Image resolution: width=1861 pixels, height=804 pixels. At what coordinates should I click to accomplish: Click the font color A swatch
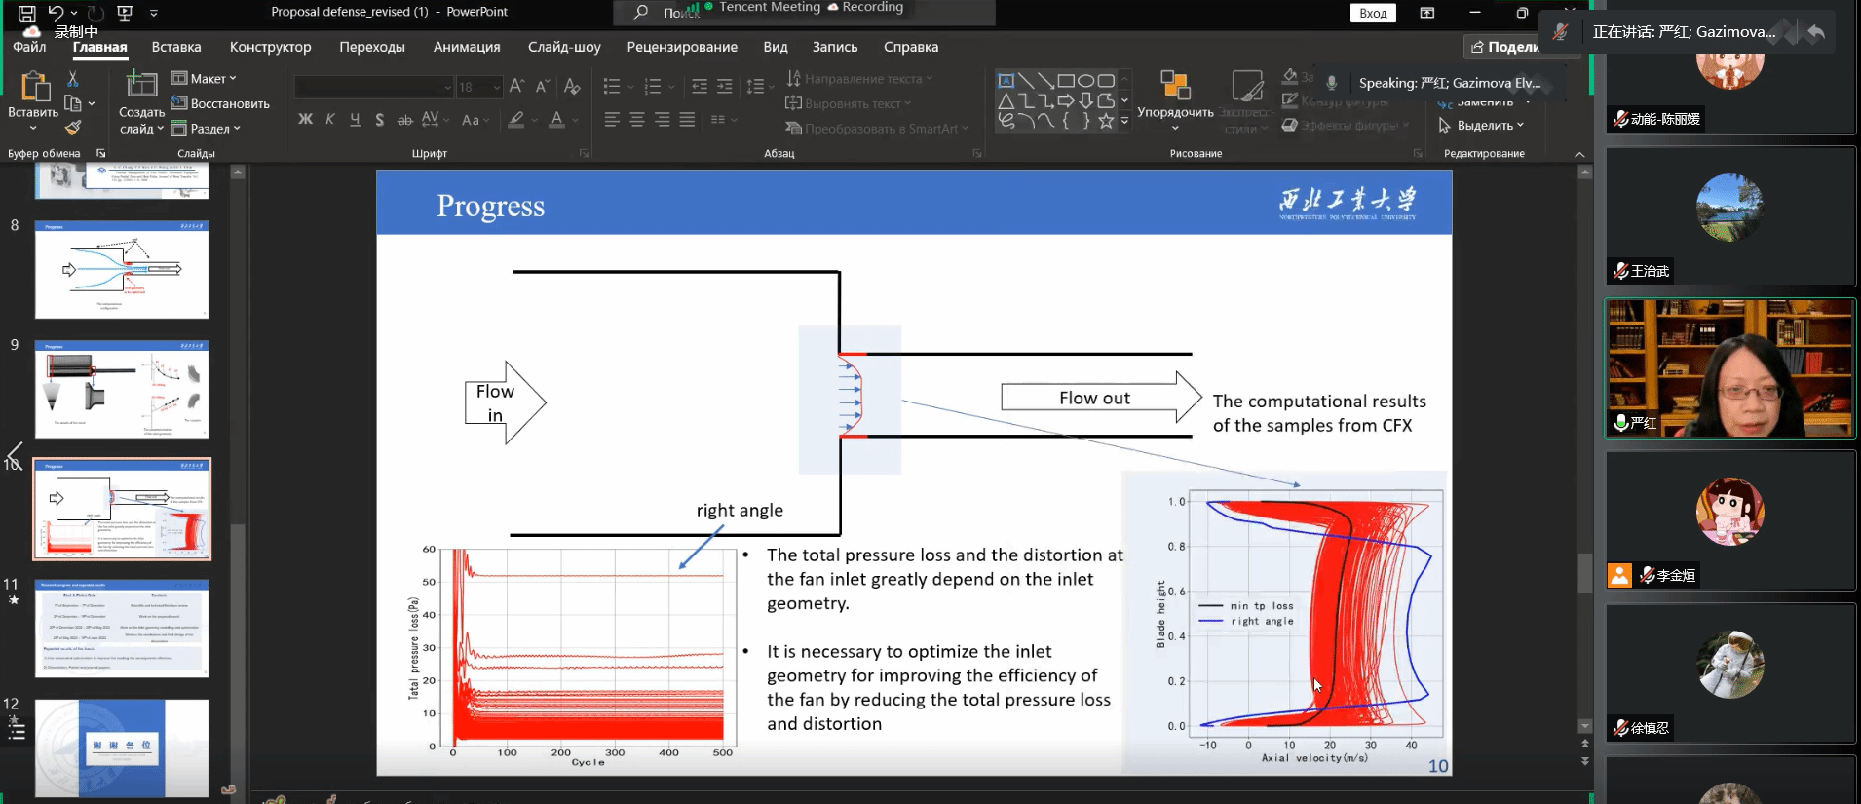(556, 119)
